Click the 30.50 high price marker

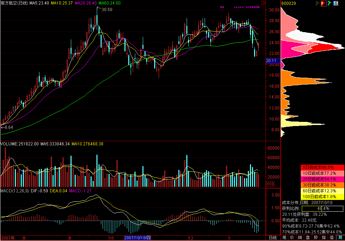(x=107, y=9)
